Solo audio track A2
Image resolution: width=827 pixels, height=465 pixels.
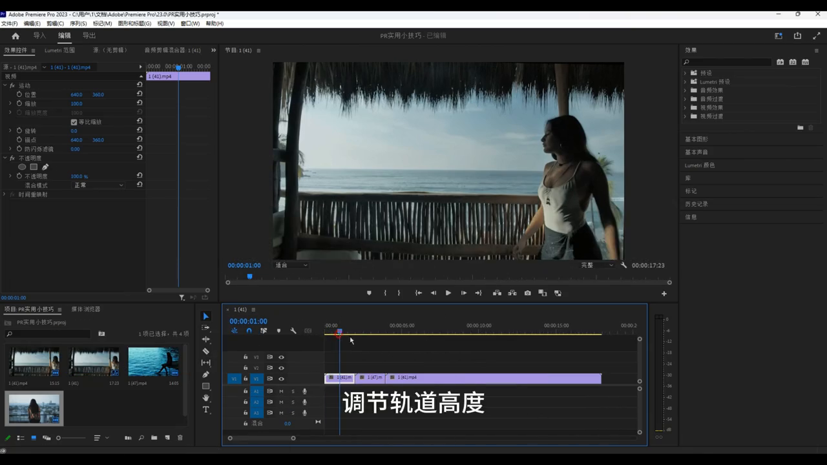293,402
